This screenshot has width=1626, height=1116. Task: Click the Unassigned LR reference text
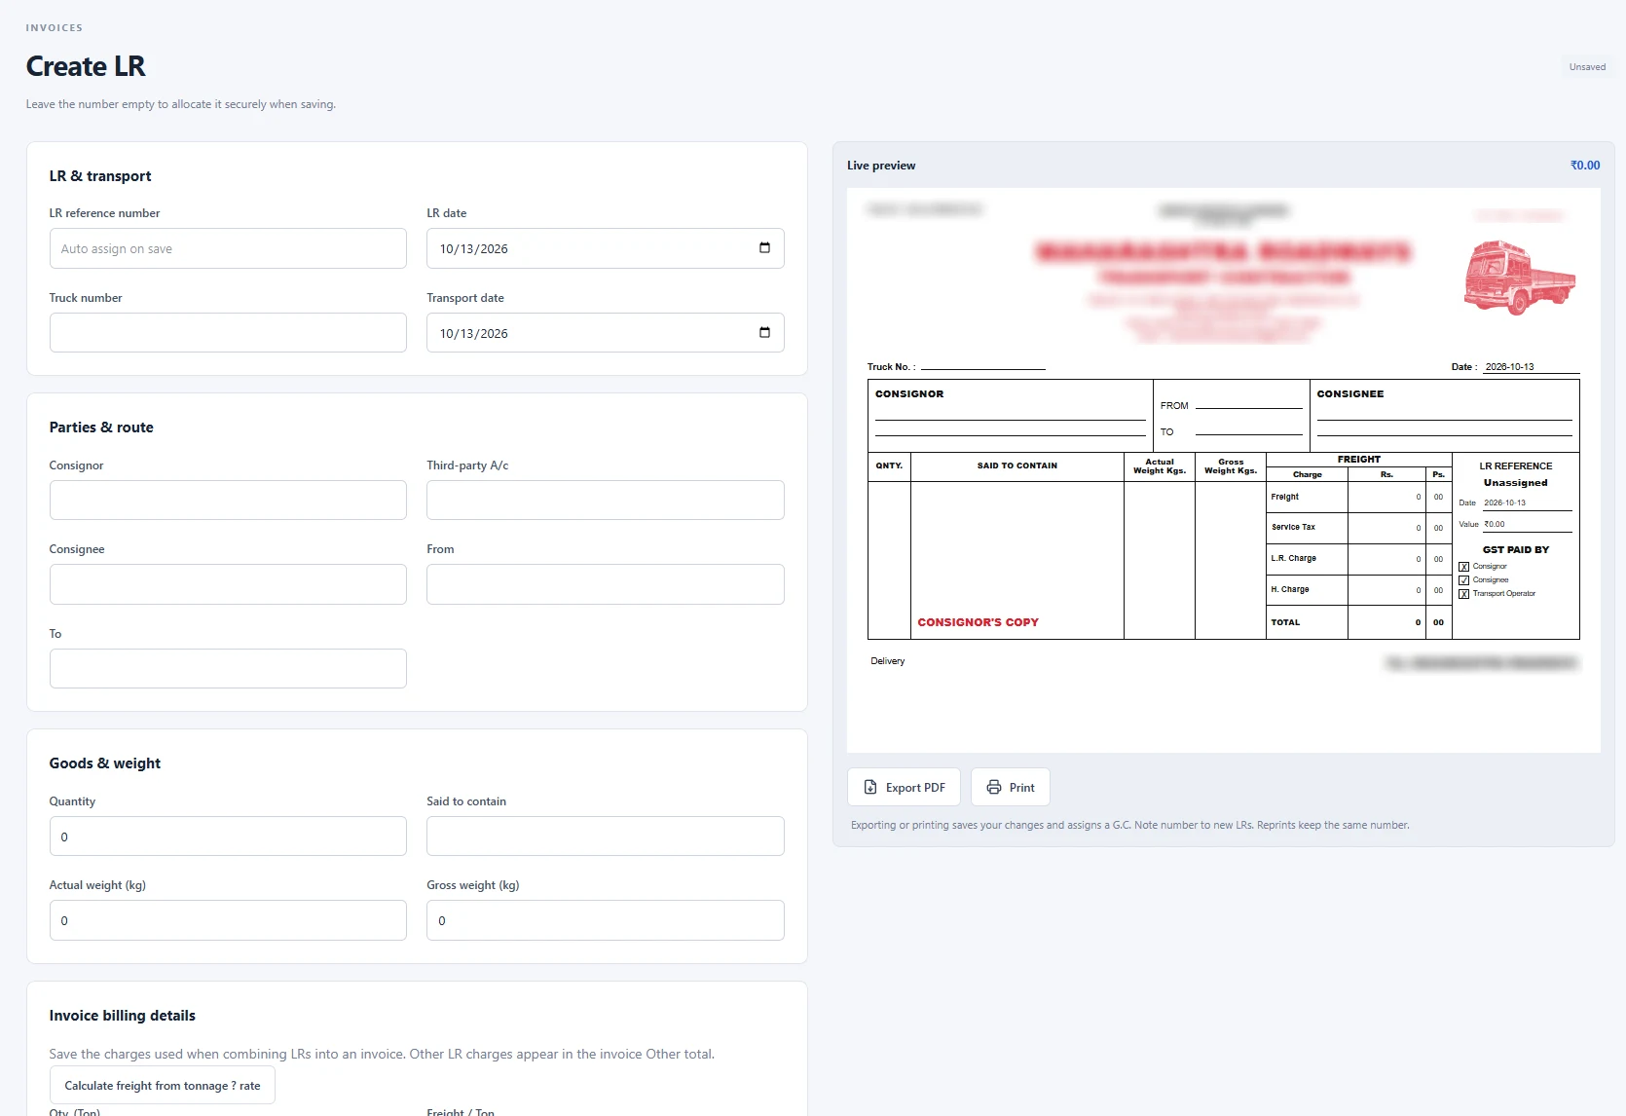point(1515,483)
